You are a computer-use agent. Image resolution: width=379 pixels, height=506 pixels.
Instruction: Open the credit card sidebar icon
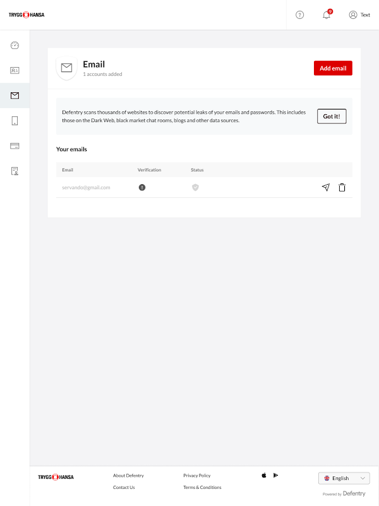(x=15, y=146)
